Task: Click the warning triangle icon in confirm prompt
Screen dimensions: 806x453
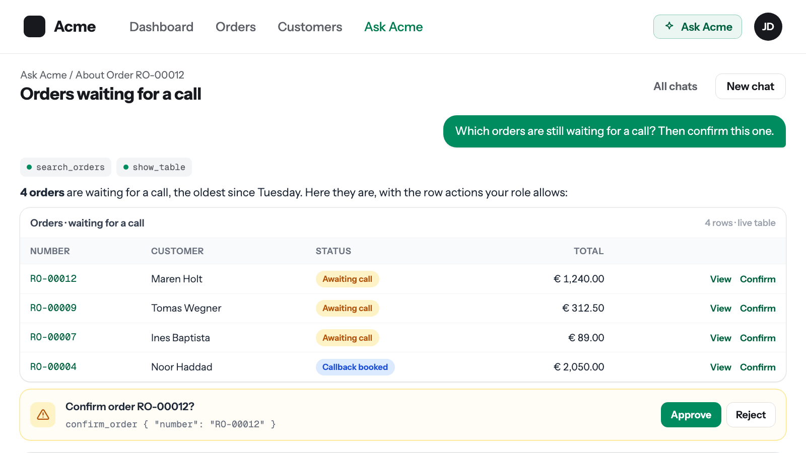Action: pos(43,415)
